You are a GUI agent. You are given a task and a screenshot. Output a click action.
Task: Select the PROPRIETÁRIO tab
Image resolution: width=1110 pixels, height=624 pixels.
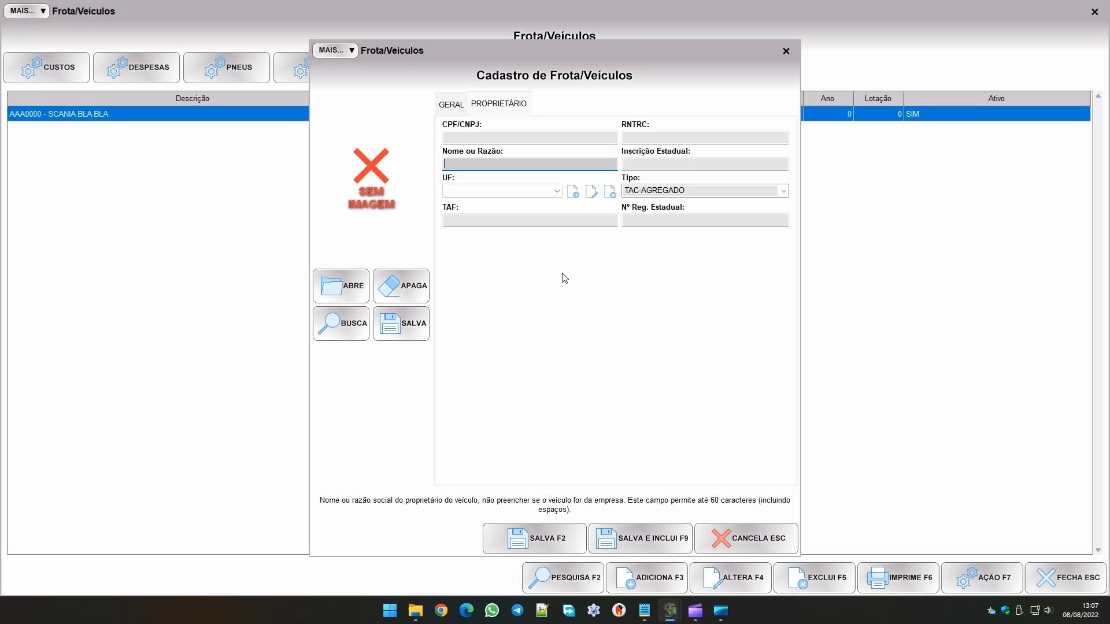[x=498, y=103]
